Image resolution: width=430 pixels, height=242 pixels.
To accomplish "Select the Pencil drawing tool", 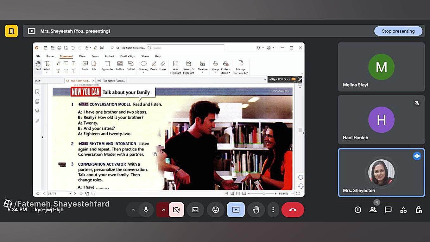I will [x=154, y=66].
